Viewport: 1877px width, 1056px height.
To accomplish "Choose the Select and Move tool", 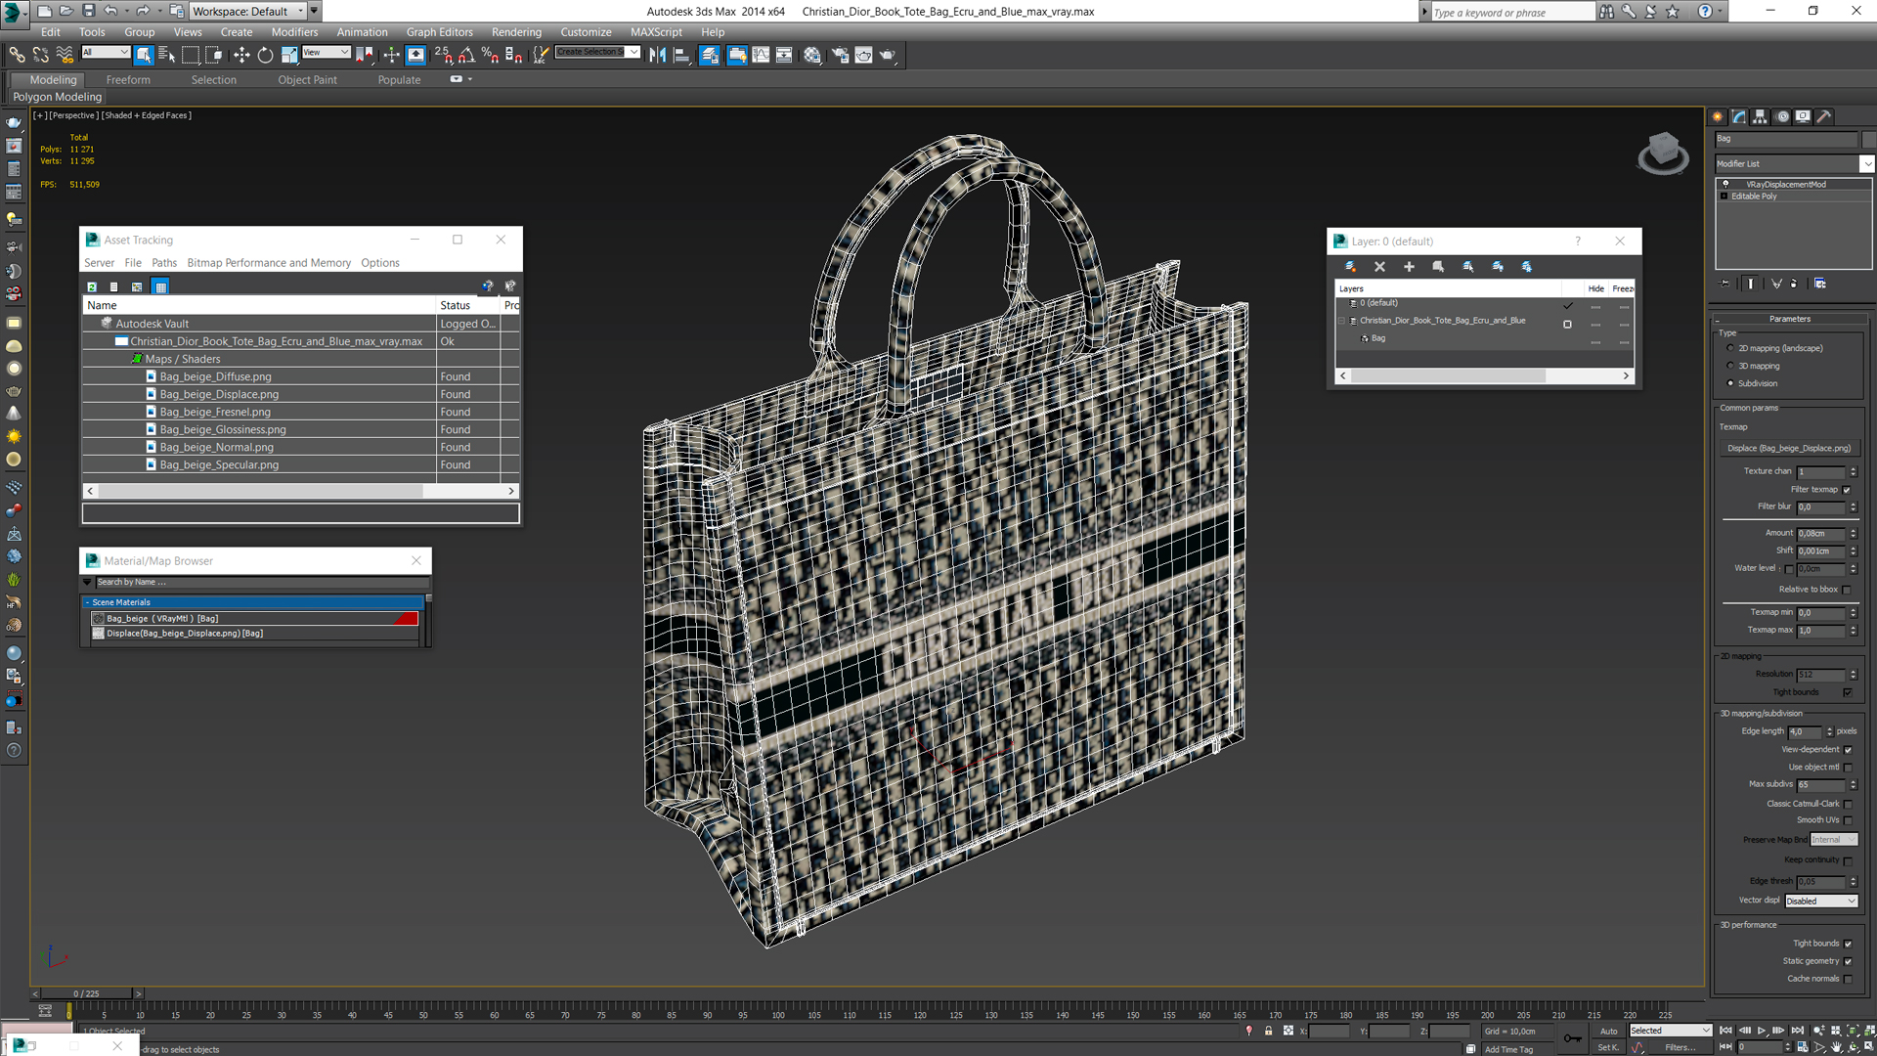I will point(241,55).
